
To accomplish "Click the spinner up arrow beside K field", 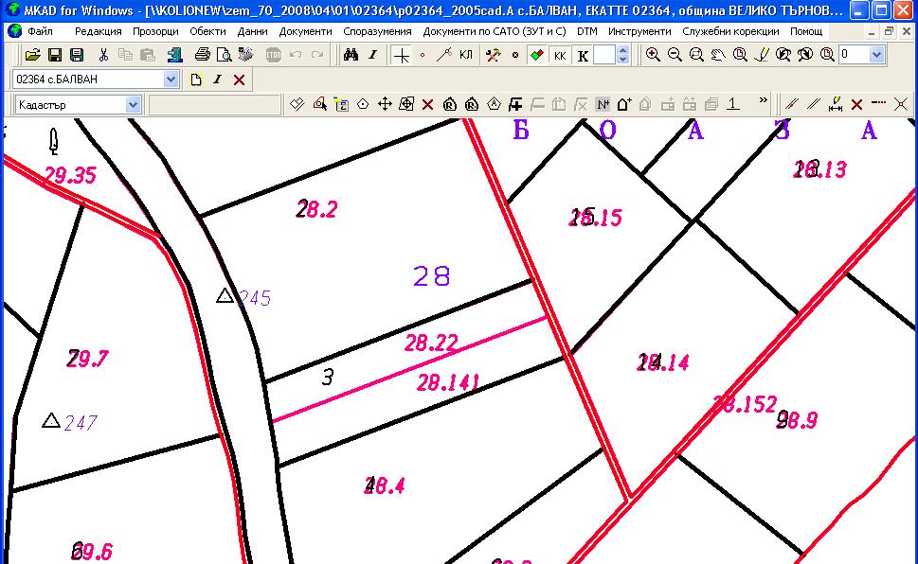I will pyautogui.click(x=622, y=50).
